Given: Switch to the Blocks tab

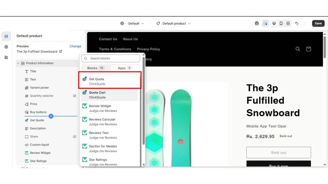Looking at the screenshot, I should 96,68.
